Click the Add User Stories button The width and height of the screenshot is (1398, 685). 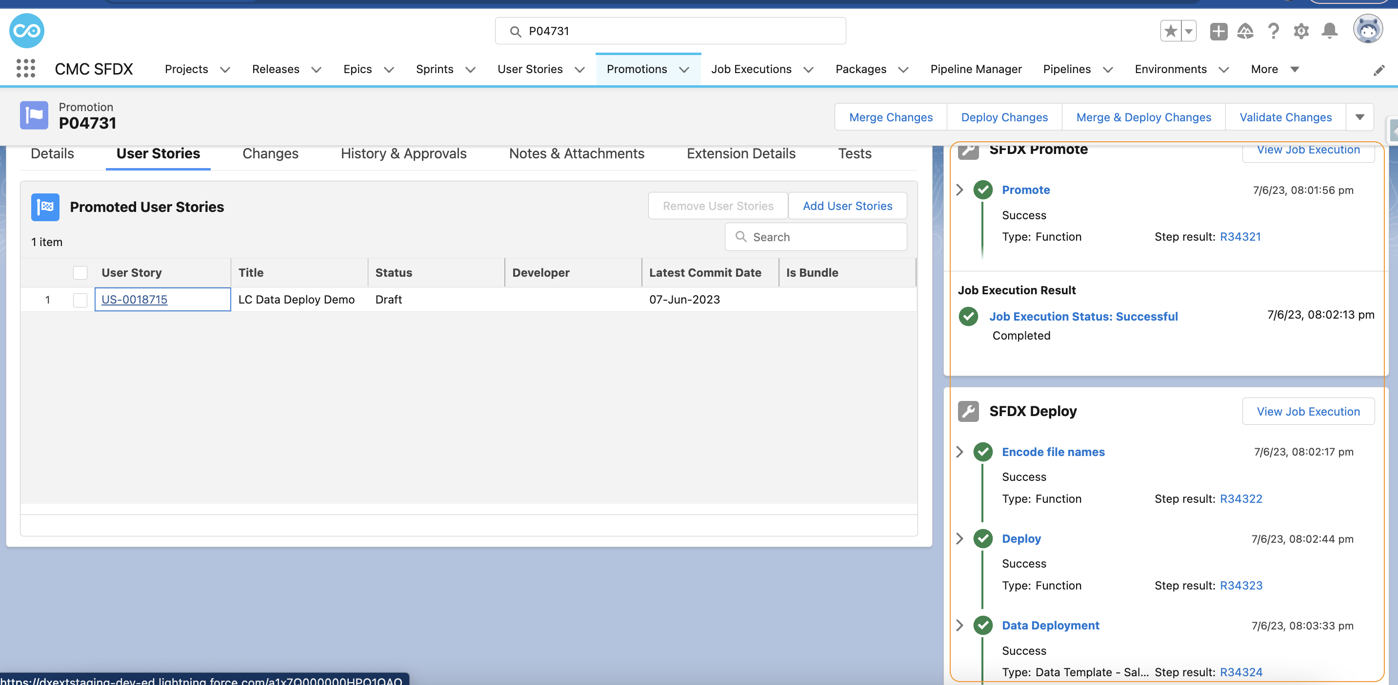point(847,206)
